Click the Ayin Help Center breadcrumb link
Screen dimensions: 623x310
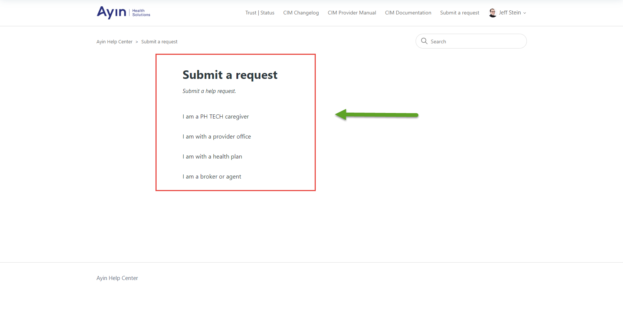pos(114,42)
